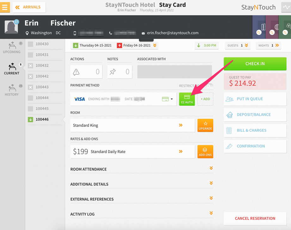291x230 pixels.
Task: Switch to the History reservations tab
Action: 12,90
